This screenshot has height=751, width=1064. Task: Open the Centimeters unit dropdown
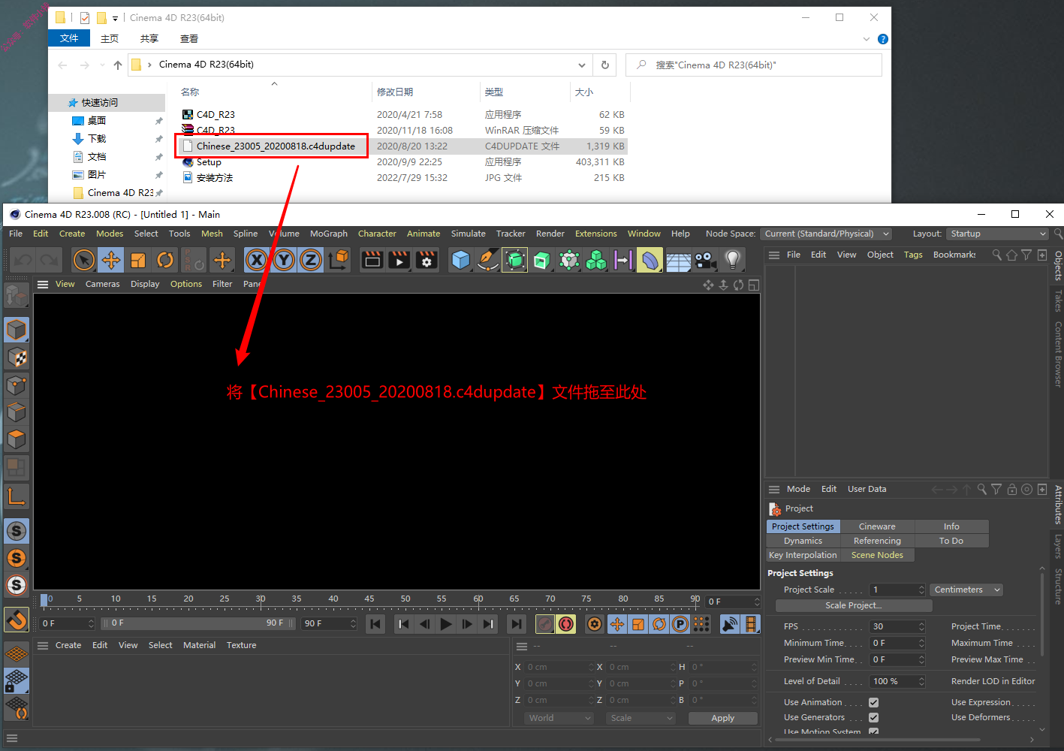pyautogui.click(x=966, y=590)
